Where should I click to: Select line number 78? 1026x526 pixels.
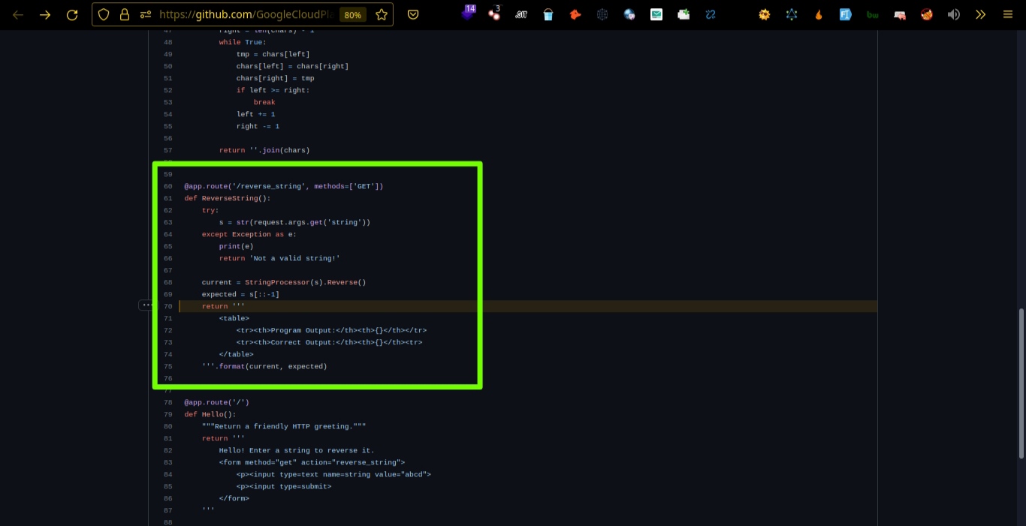[167, 402]
